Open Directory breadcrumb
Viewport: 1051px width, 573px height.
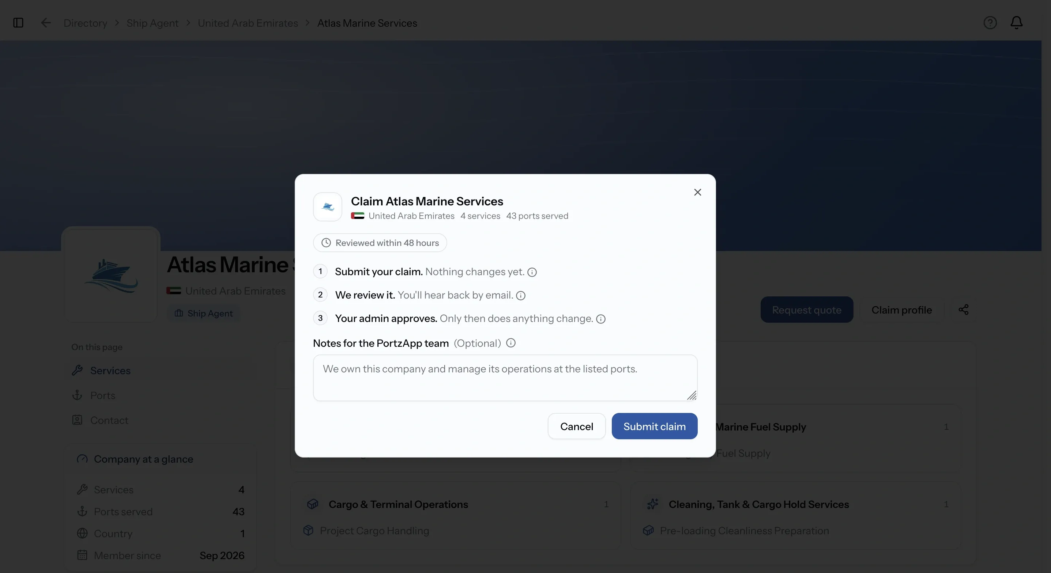85,23
